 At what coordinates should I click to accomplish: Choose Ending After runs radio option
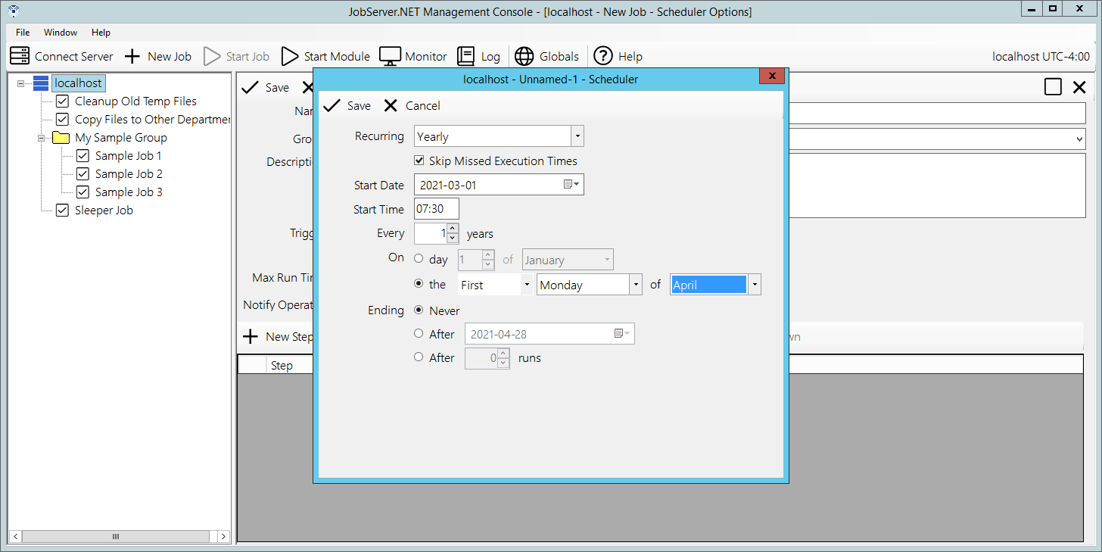pos(419,357)
